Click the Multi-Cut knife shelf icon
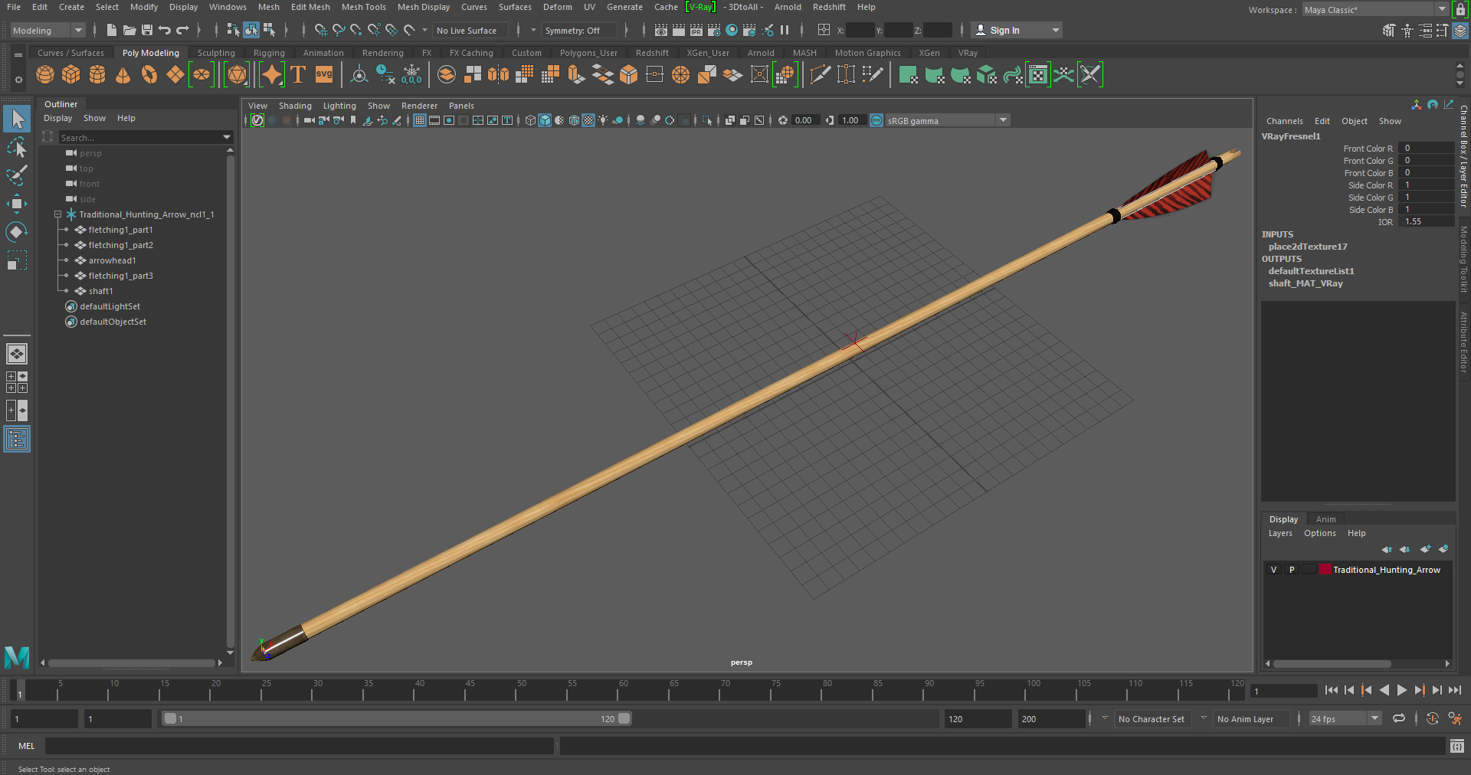Viewport: 1471px width, 775px height. coord(820,74)
